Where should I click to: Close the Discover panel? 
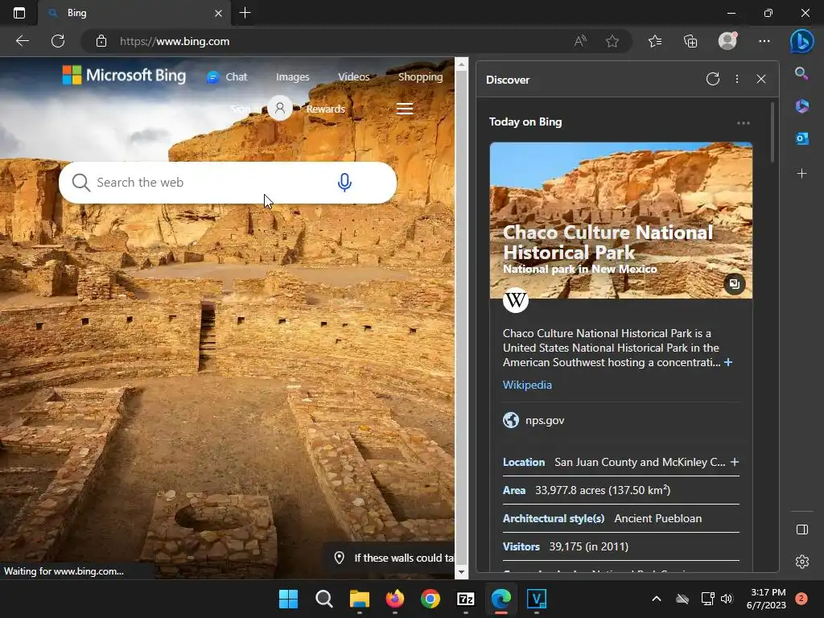coord(761,79)
